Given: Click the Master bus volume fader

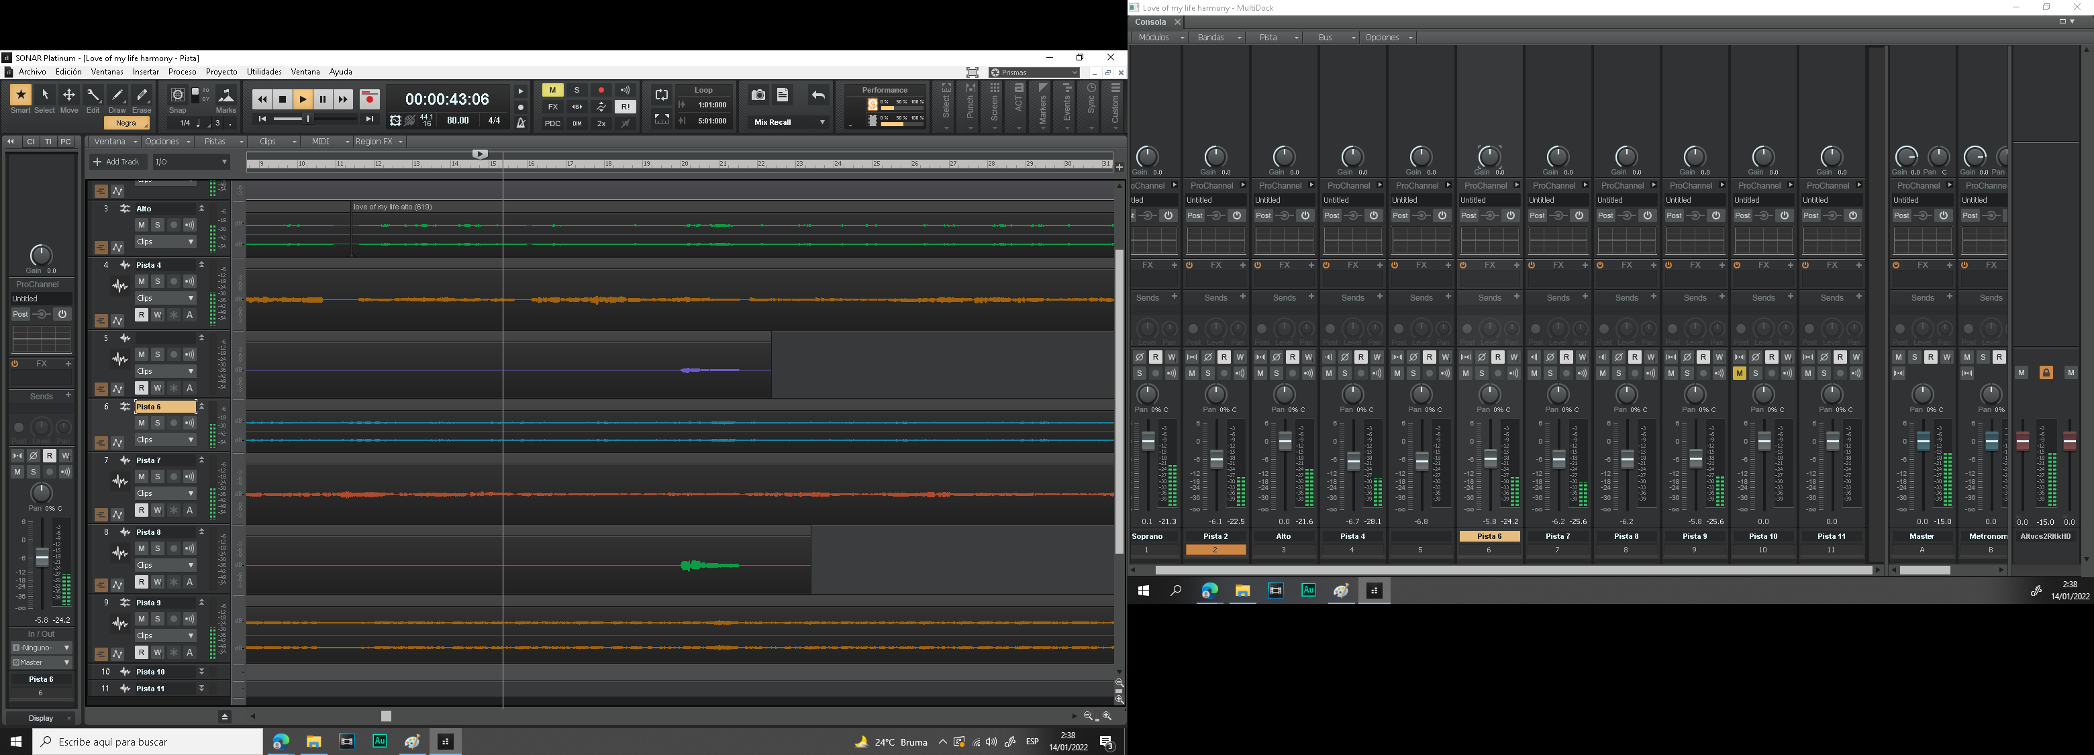Looking at the screenshot, I should click(1922, 442).
